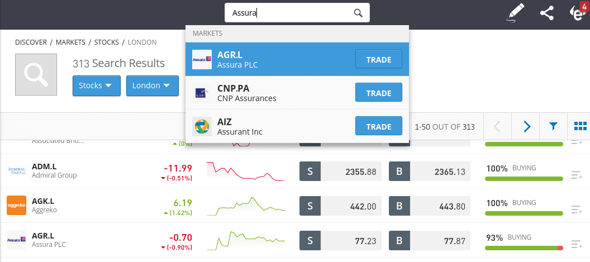Click the search magnifier icon in search box
590x262 pixels.
pos(358,13)
